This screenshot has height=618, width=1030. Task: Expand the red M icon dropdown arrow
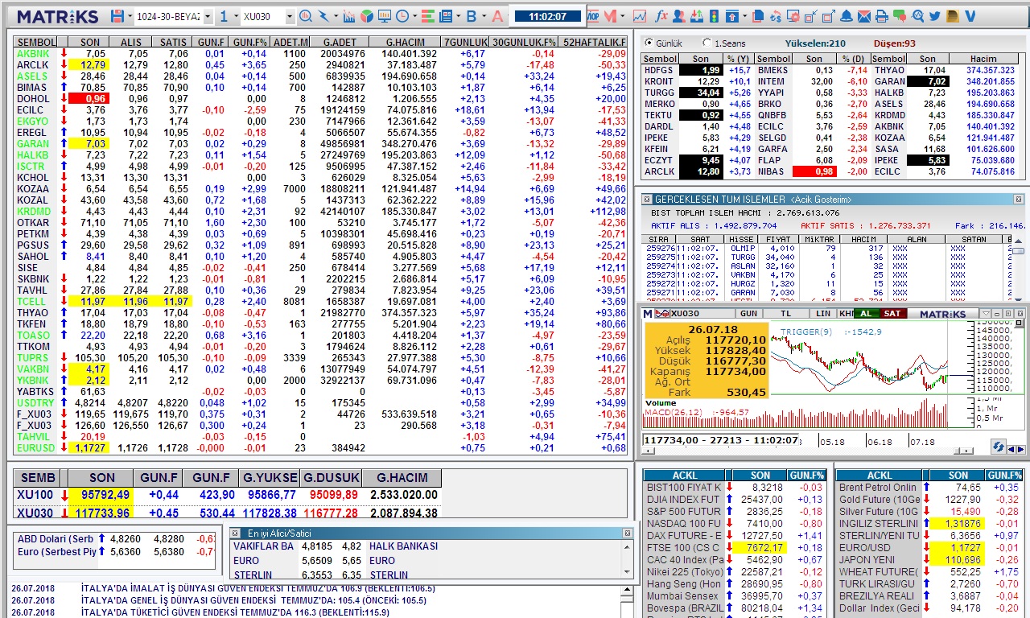[622, 16]
